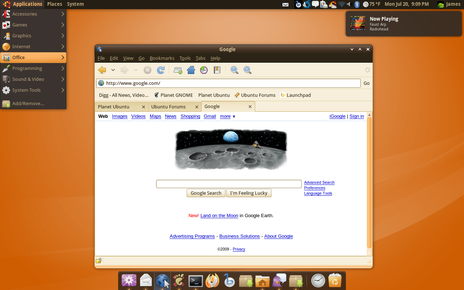Click the site globe icon in address bar
This screenshot has width=464, height=290.
101,83
